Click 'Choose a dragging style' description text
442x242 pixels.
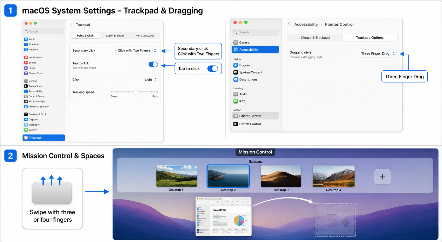(306, 57)
